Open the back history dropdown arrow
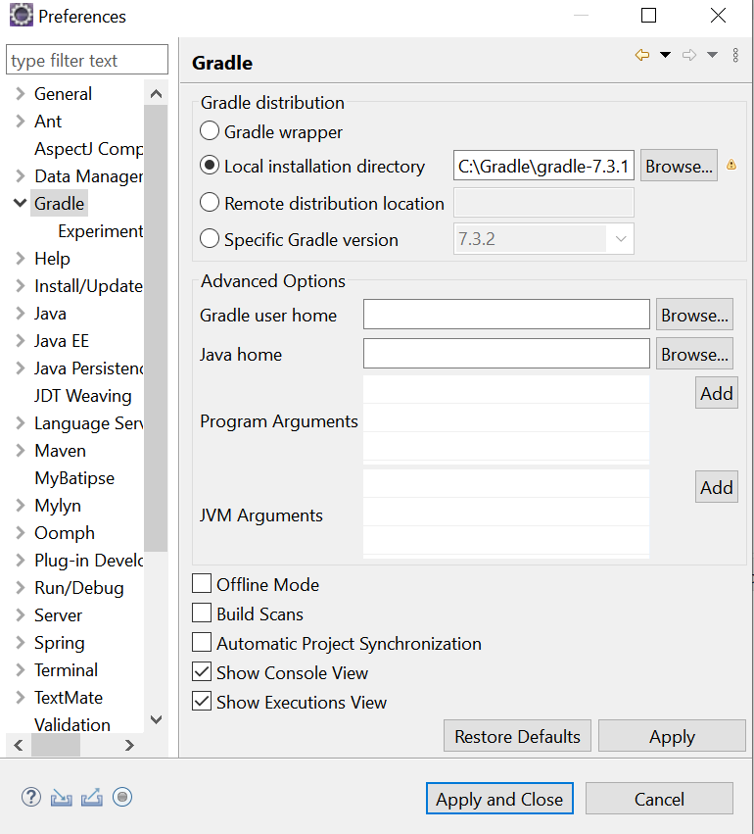 tap(665, 55)
